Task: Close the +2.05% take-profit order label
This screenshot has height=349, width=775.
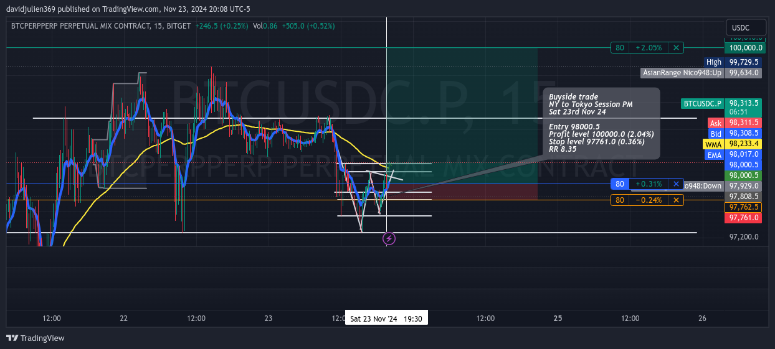Action: (677, 47)
